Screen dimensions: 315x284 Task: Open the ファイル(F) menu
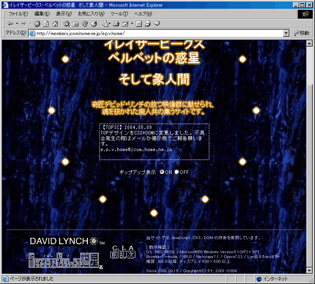click(x=18, y=14)
